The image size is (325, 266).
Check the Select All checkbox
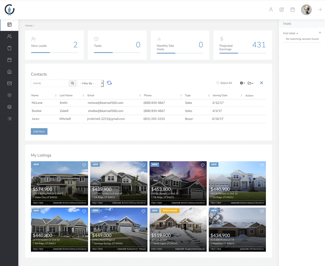click(x=218, y=83)
